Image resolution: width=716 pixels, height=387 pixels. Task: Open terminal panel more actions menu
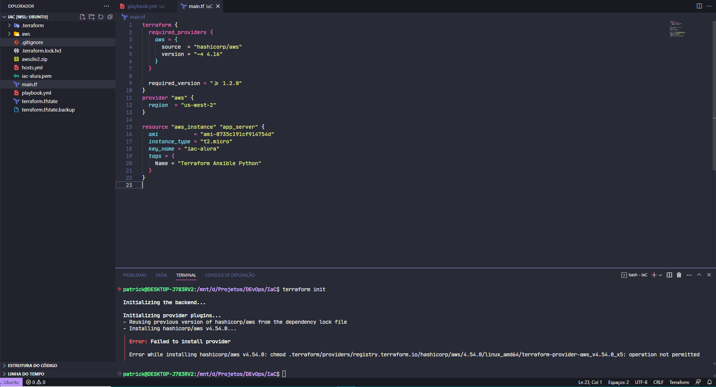[689, 275]
